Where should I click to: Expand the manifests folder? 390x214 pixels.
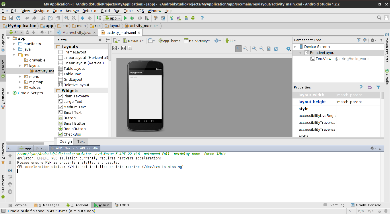14,44
